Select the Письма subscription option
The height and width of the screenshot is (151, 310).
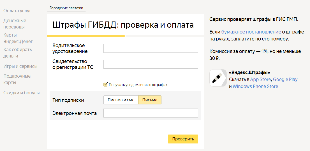tap(150, 100)
